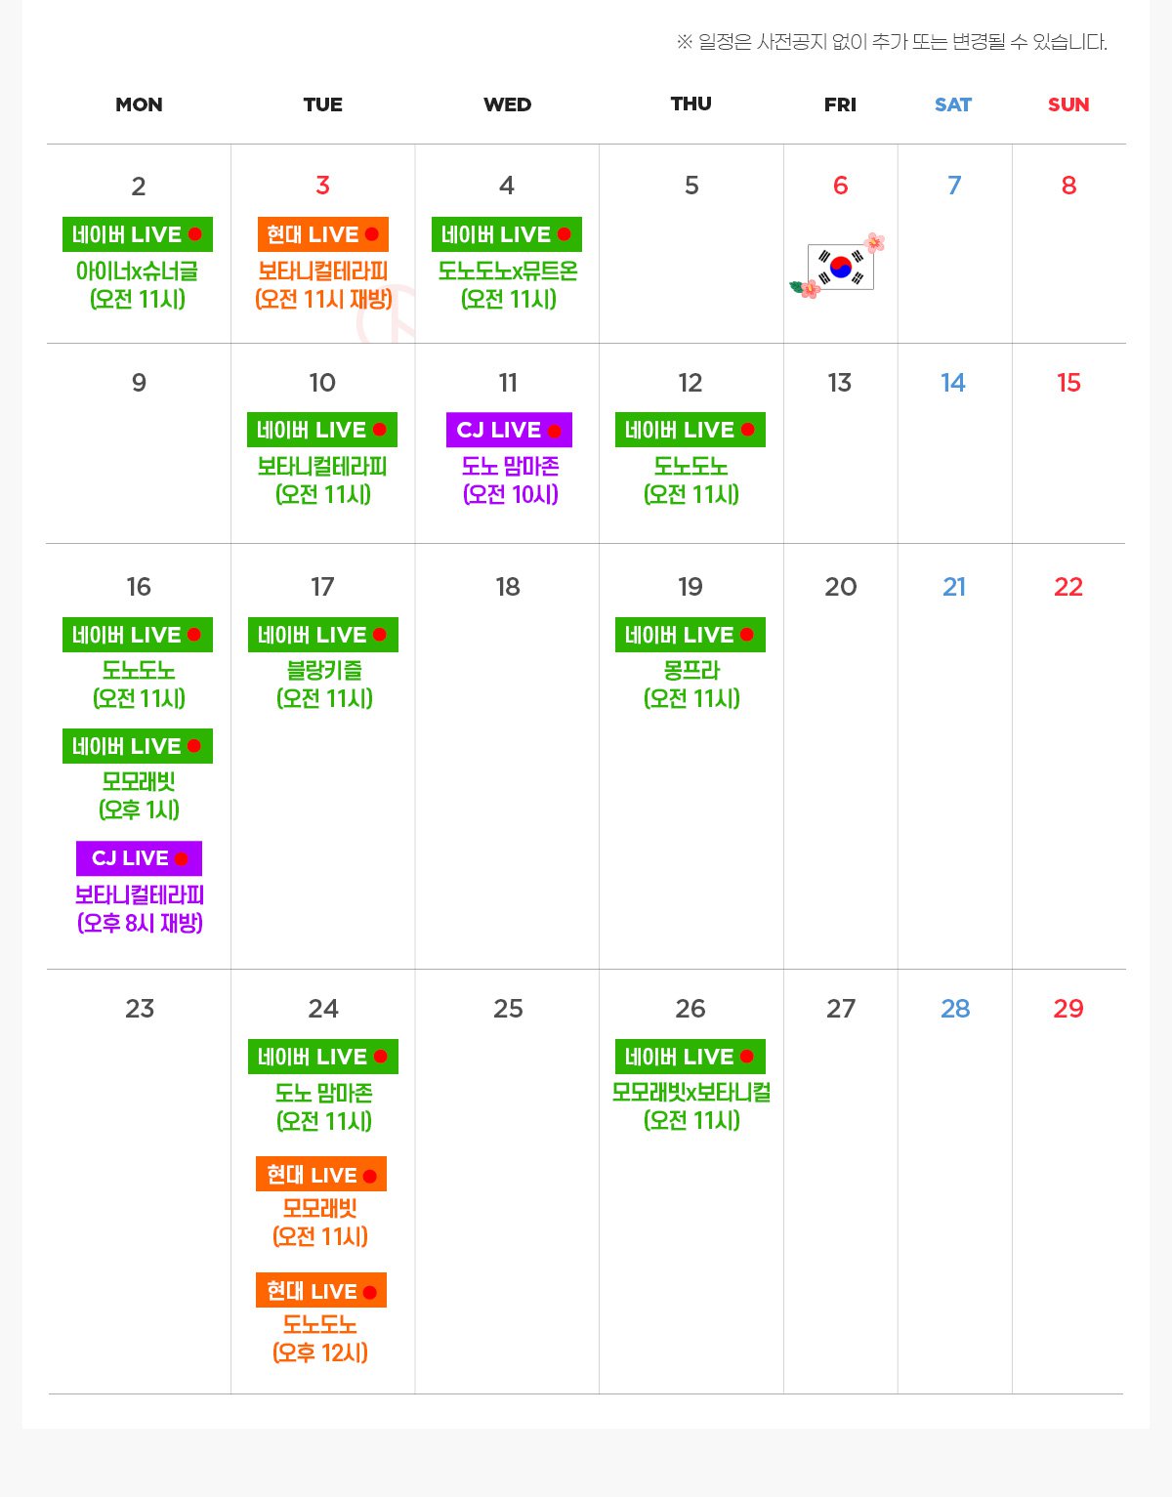Select date 25 in the calendar
1172x1497 pixels.
[x=508, y=1009]
